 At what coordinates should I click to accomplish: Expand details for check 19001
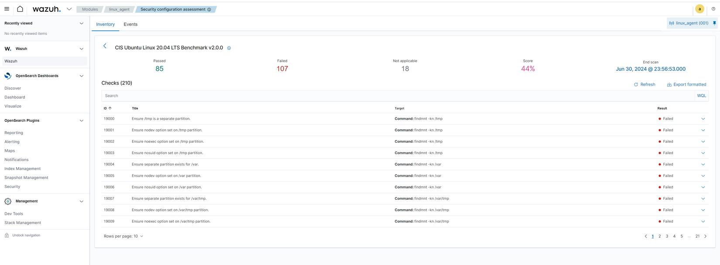(703, 130)
